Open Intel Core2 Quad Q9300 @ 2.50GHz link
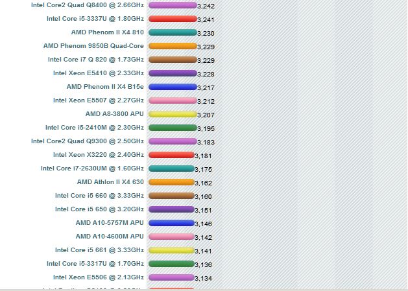 tap(88, 141)
